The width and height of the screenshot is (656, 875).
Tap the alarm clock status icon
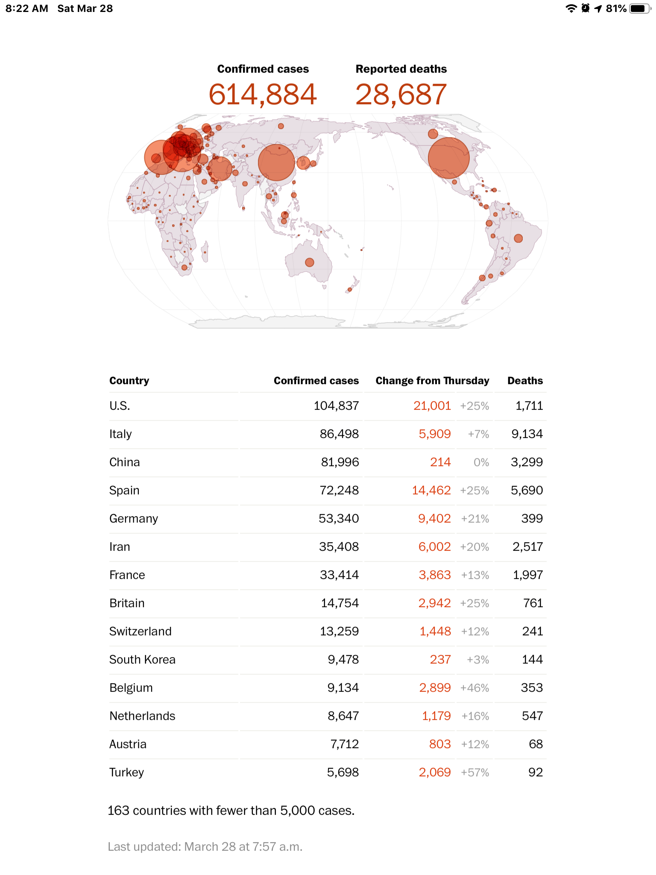[586, 8]
